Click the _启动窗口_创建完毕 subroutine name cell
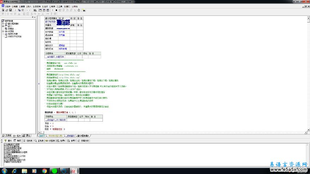 click(55, 57)
